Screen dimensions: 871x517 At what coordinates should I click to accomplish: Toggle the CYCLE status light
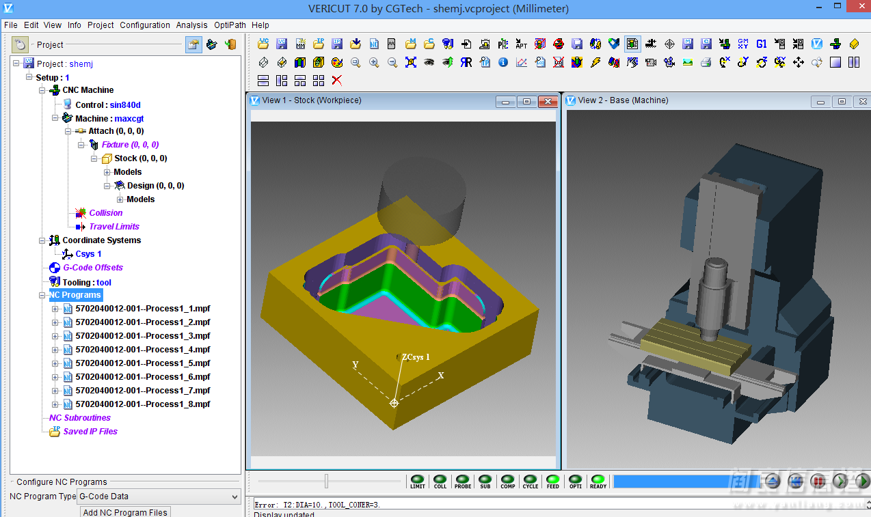coord(531,481)
